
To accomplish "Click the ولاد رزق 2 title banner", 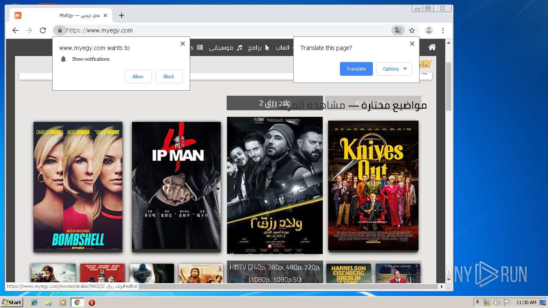I will click(x=275, y=103).
